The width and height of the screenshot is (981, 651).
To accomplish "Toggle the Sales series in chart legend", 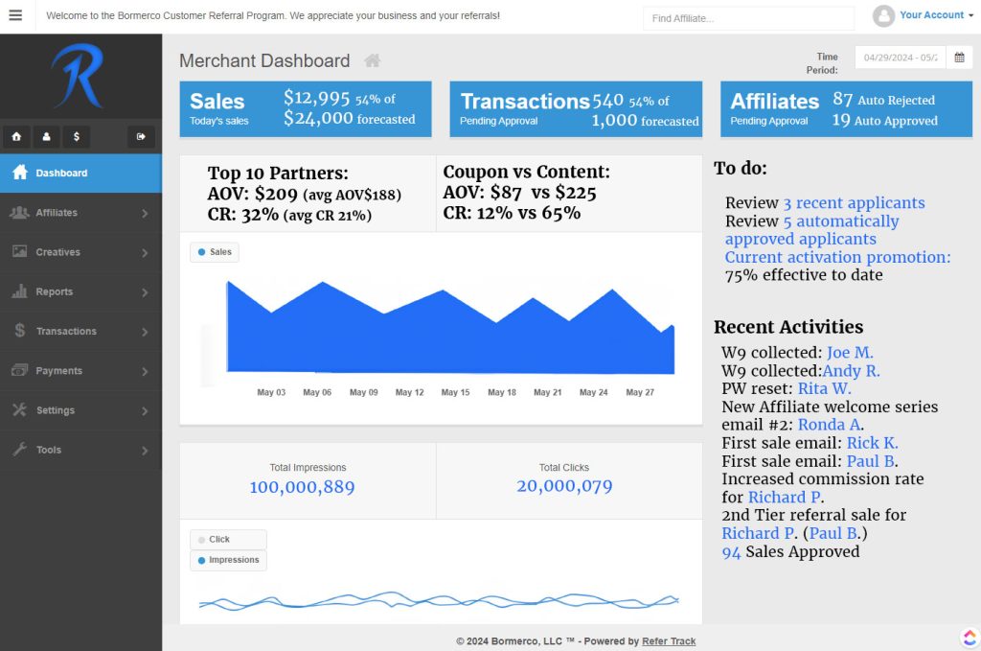I will click(214, 252).
